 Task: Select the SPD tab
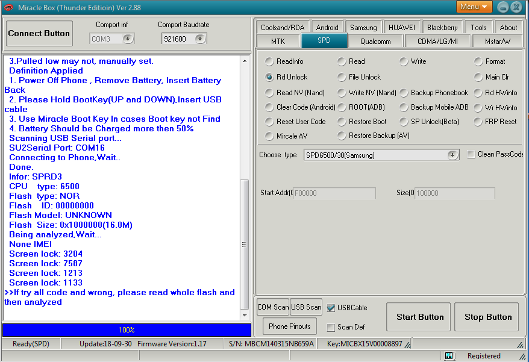pos(324,40)
